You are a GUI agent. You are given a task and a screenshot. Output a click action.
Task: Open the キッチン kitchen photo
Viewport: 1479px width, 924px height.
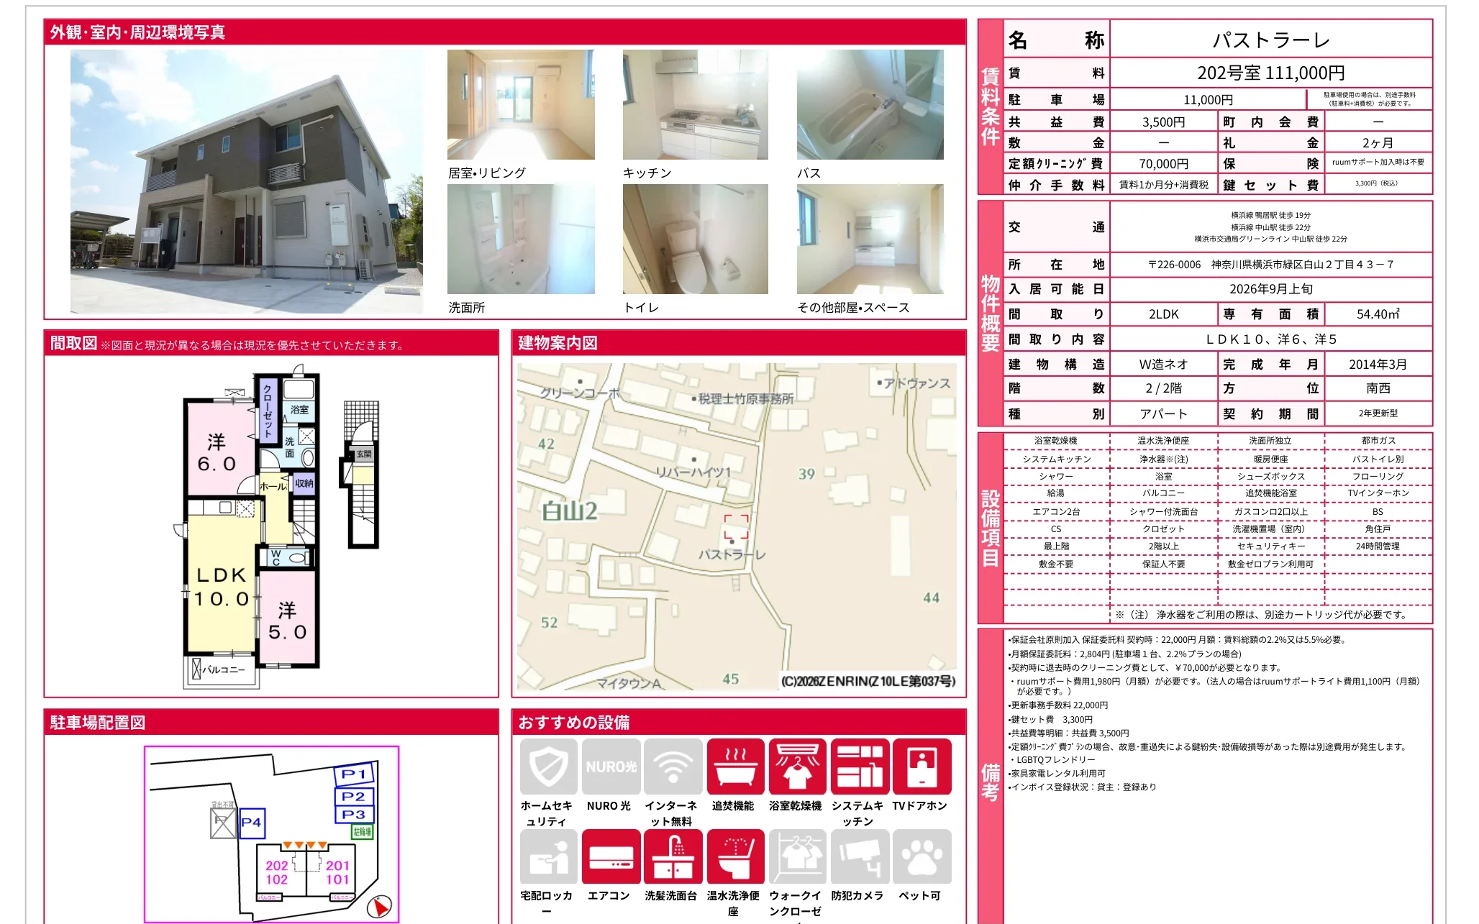(x=696, y=104)
